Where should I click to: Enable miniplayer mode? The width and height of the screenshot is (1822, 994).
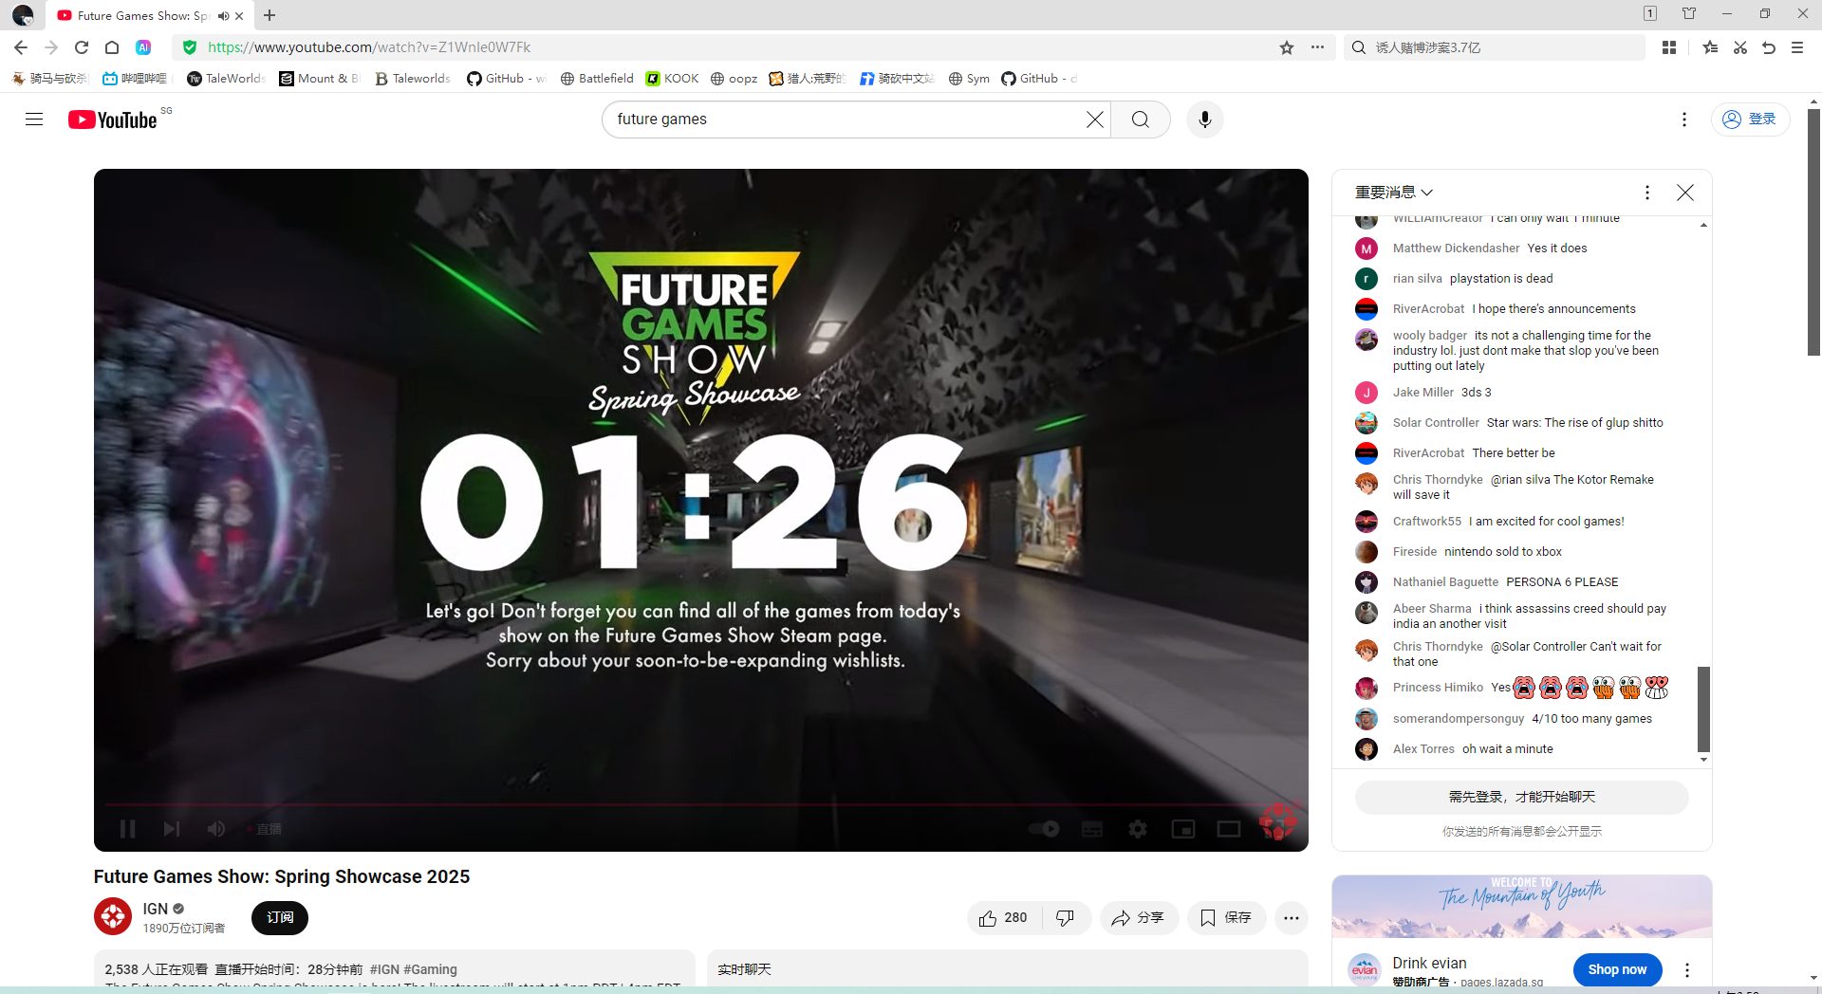tap(1183, 829)
